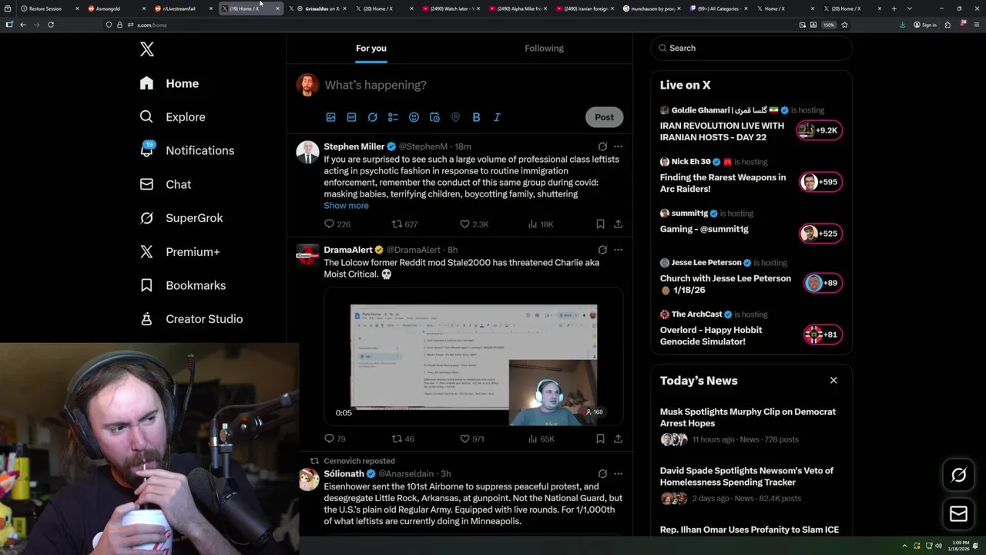Screen dimensions: 986x555
Task: Open Chat from the sidebar
Action: click(x=166, y=184)
